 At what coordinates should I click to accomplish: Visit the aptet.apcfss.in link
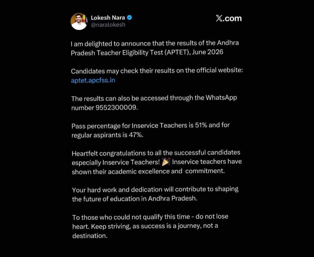pos(93,80)
